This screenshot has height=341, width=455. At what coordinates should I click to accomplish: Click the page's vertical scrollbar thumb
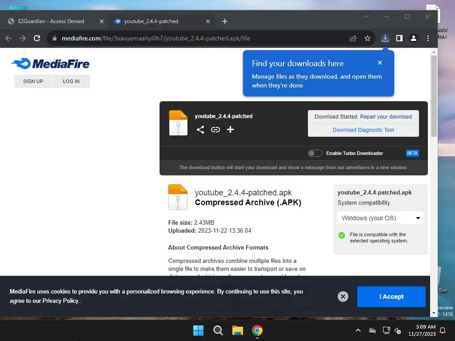point(434,96)
